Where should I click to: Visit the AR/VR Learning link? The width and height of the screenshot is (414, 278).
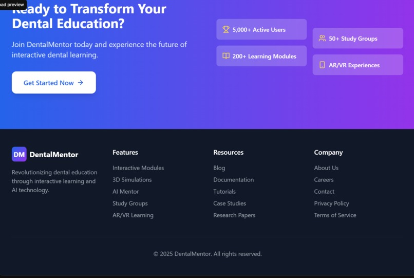pos(133,215)
